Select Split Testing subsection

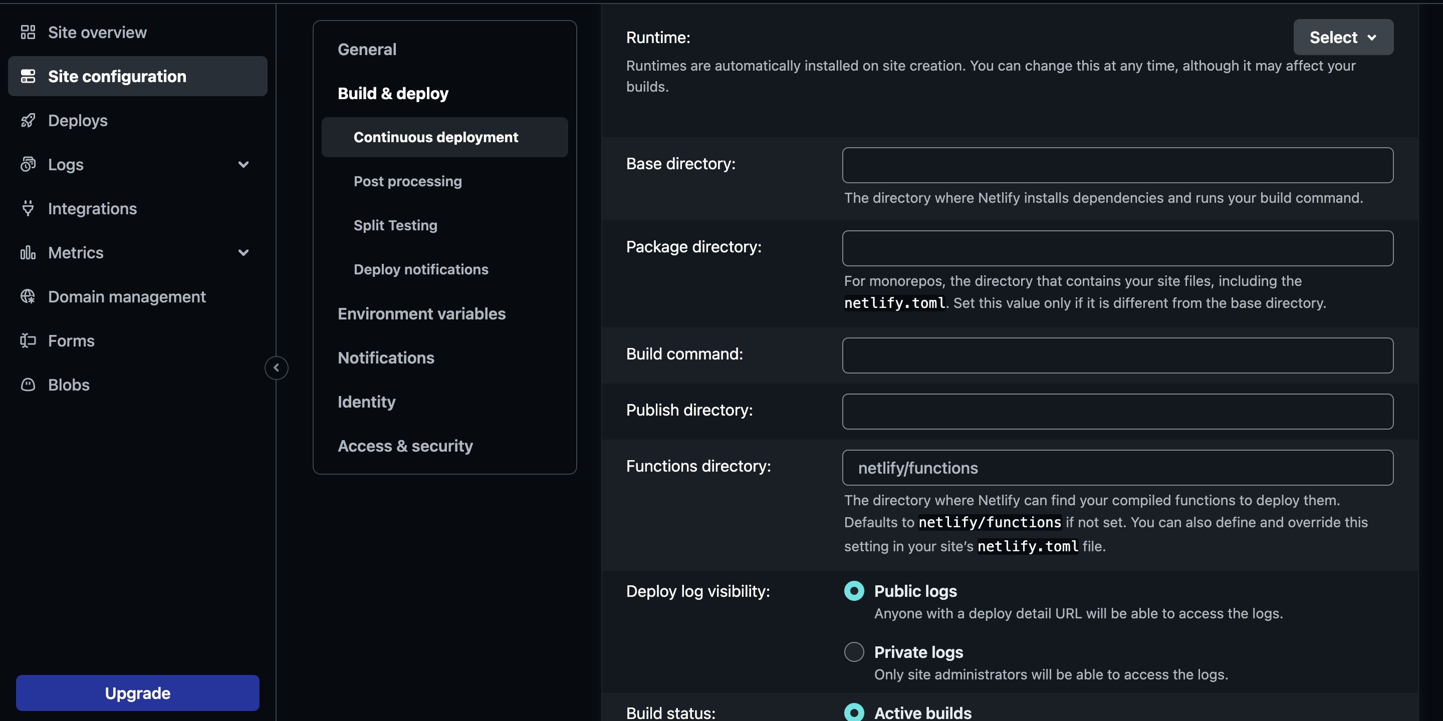(x=395, y=225)
